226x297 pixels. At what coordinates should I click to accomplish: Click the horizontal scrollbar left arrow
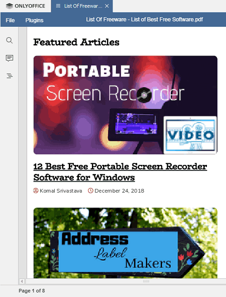22,281
